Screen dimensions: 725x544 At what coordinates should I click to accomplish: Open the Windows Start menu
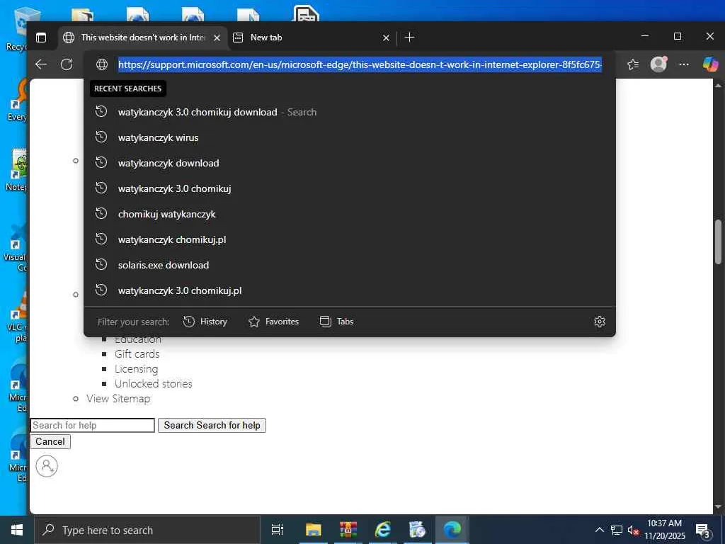tap(17, 530)
